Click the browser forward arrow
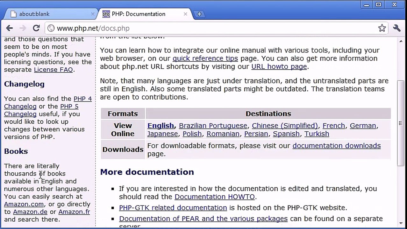The height and width of the screenshot is (229, 407). point(22,28)
